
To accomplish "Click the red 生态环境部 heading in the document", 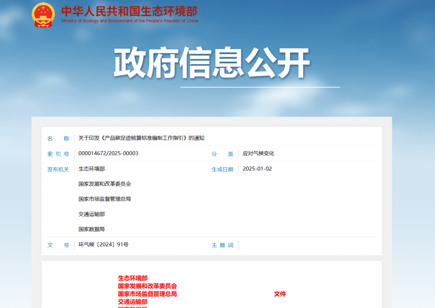I will (x=133, y=278).
